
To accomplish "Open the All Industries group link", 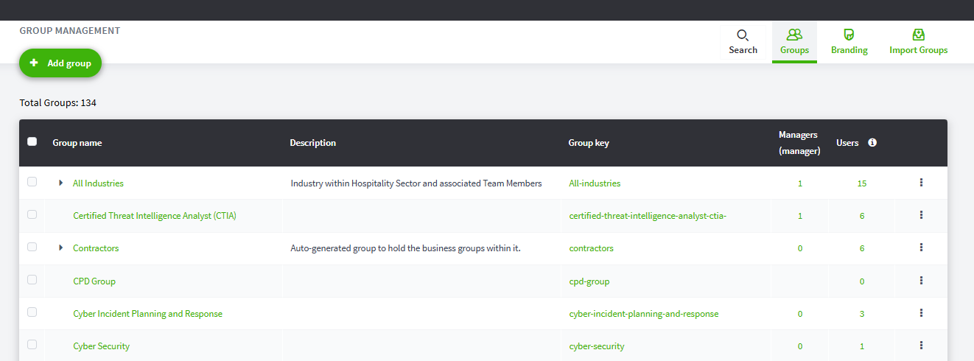I will click(x=98, y=183).
